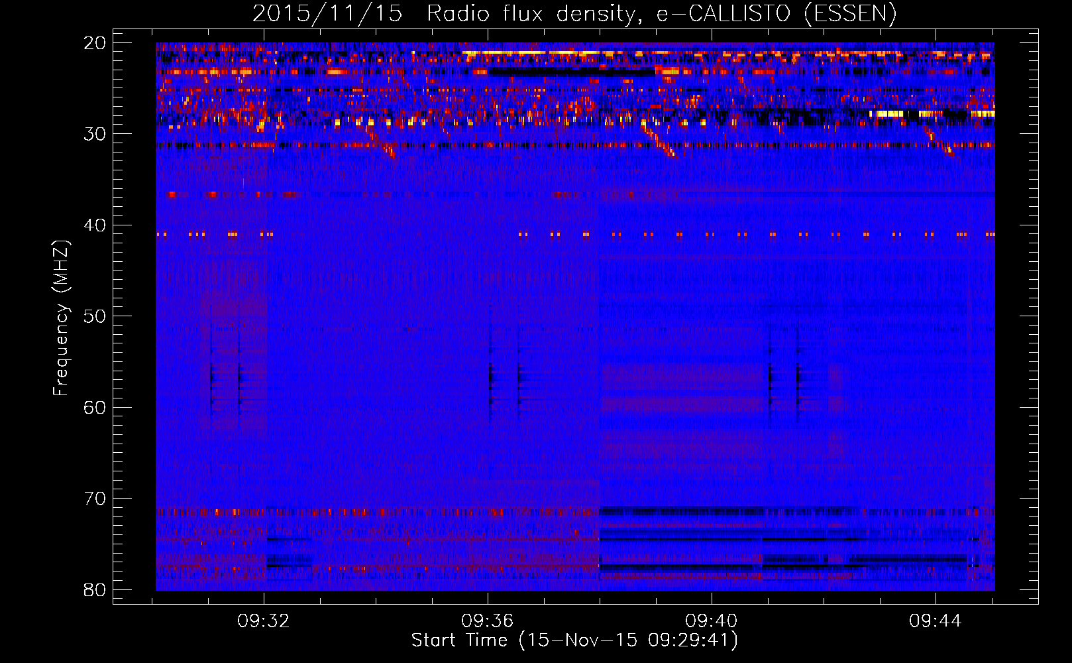Click the 60 frequency tick label
1072x663 pixels.
tap(95, 407)
